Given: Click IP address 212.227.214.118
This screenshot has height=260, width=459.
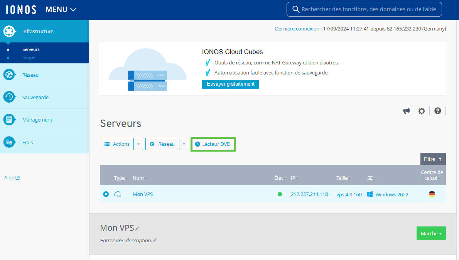Looking at the screenshot, I should click(x=309, y=194).
